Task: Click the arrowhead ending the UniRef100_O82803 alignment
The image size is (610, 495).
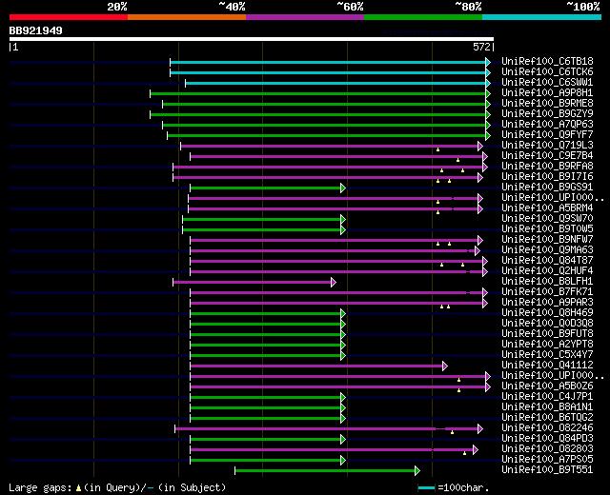Action: coord(476,450)
